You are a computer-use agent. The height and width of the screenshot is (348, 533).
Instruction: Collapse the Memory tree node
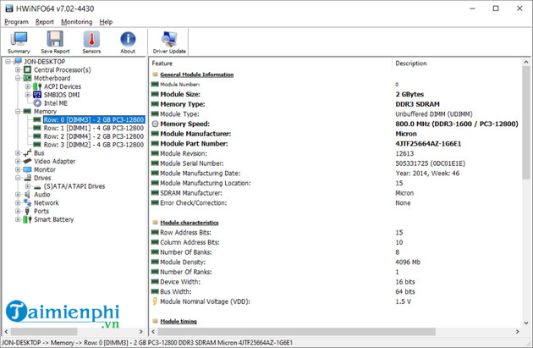click(x=18, y=111)
